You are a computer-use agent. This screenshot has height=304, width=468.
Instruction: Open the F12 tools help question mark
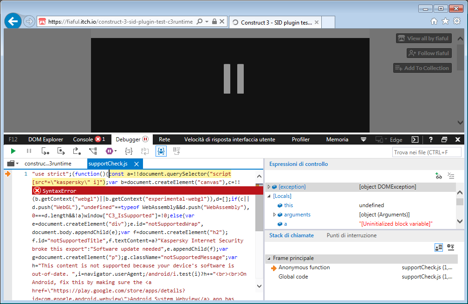point(430,139)
